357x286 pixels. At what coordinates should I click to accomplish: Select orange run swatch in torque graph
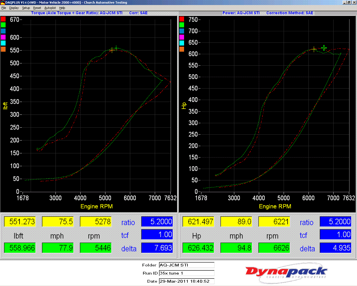3,49
